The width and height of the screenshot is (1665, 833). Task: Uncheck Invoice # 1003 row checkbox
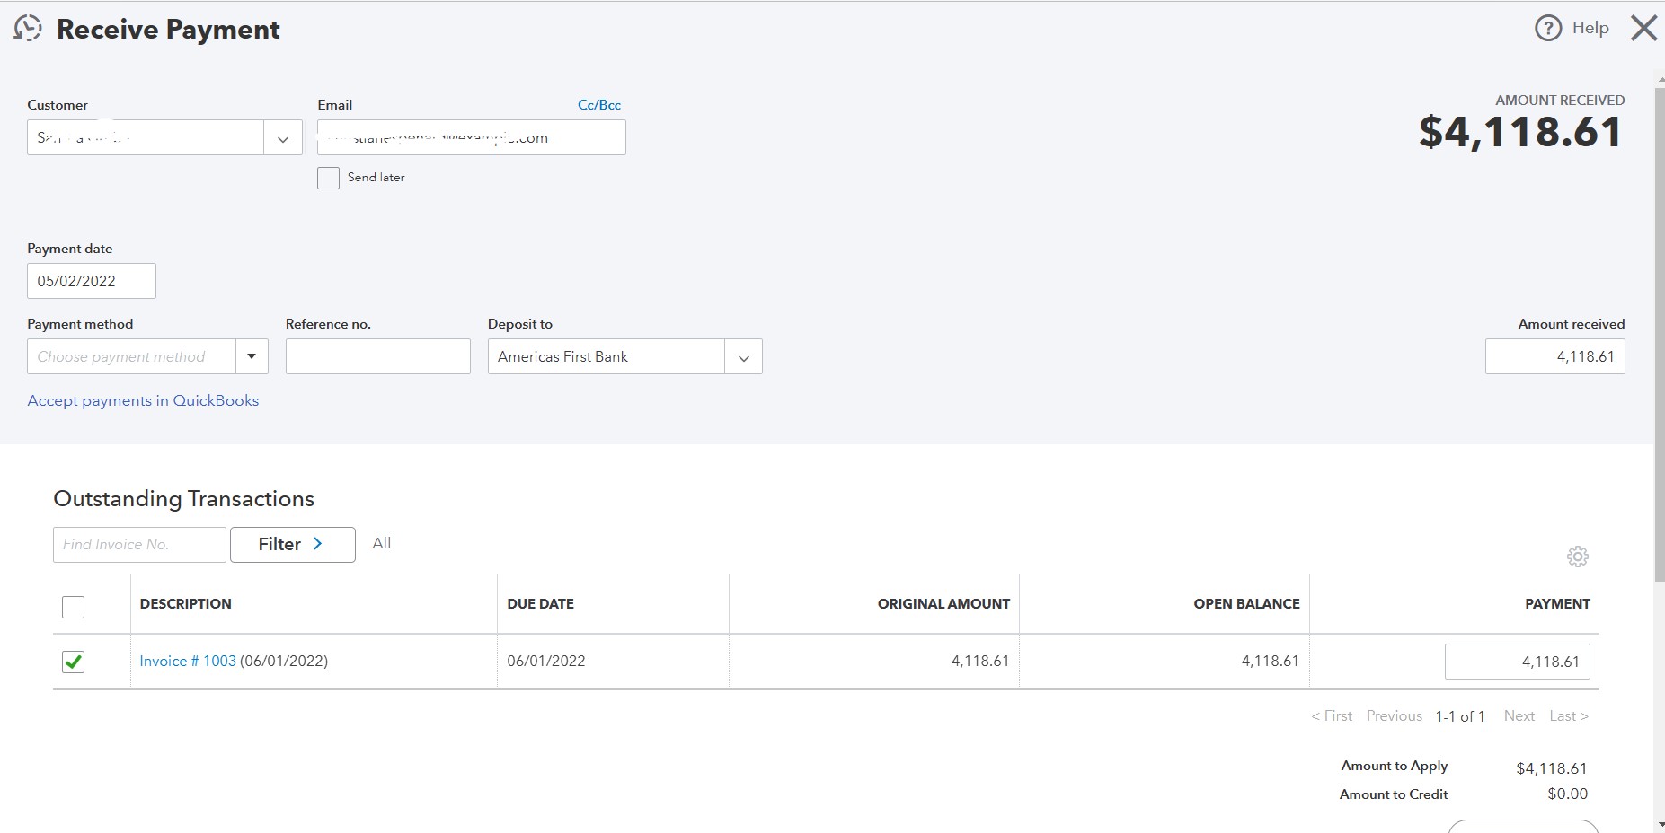click(74, 662)
